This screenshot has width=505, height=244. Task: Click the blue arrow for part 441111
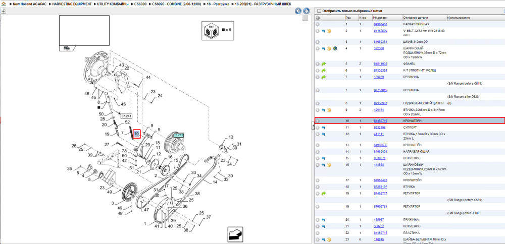[x=324, y=134]
